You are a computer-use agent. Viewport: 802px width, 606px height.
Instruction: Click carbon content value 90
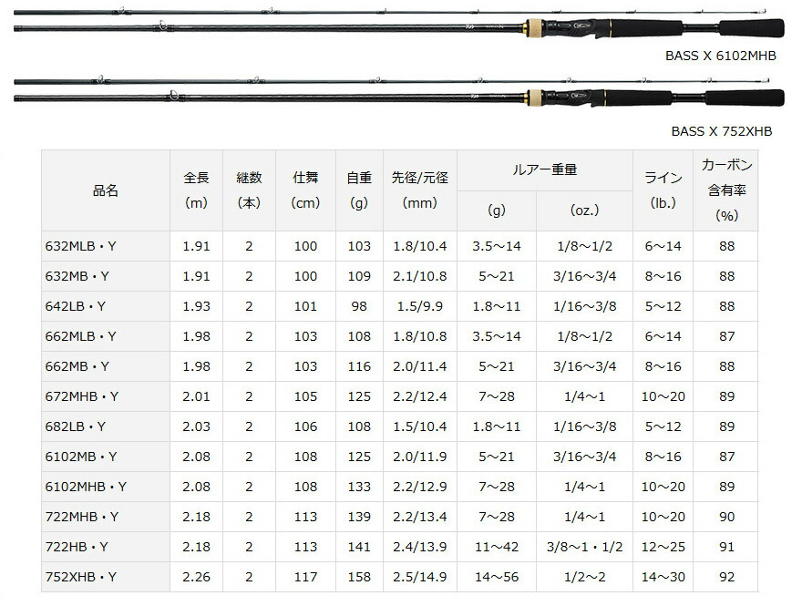(x=727, y=517)
